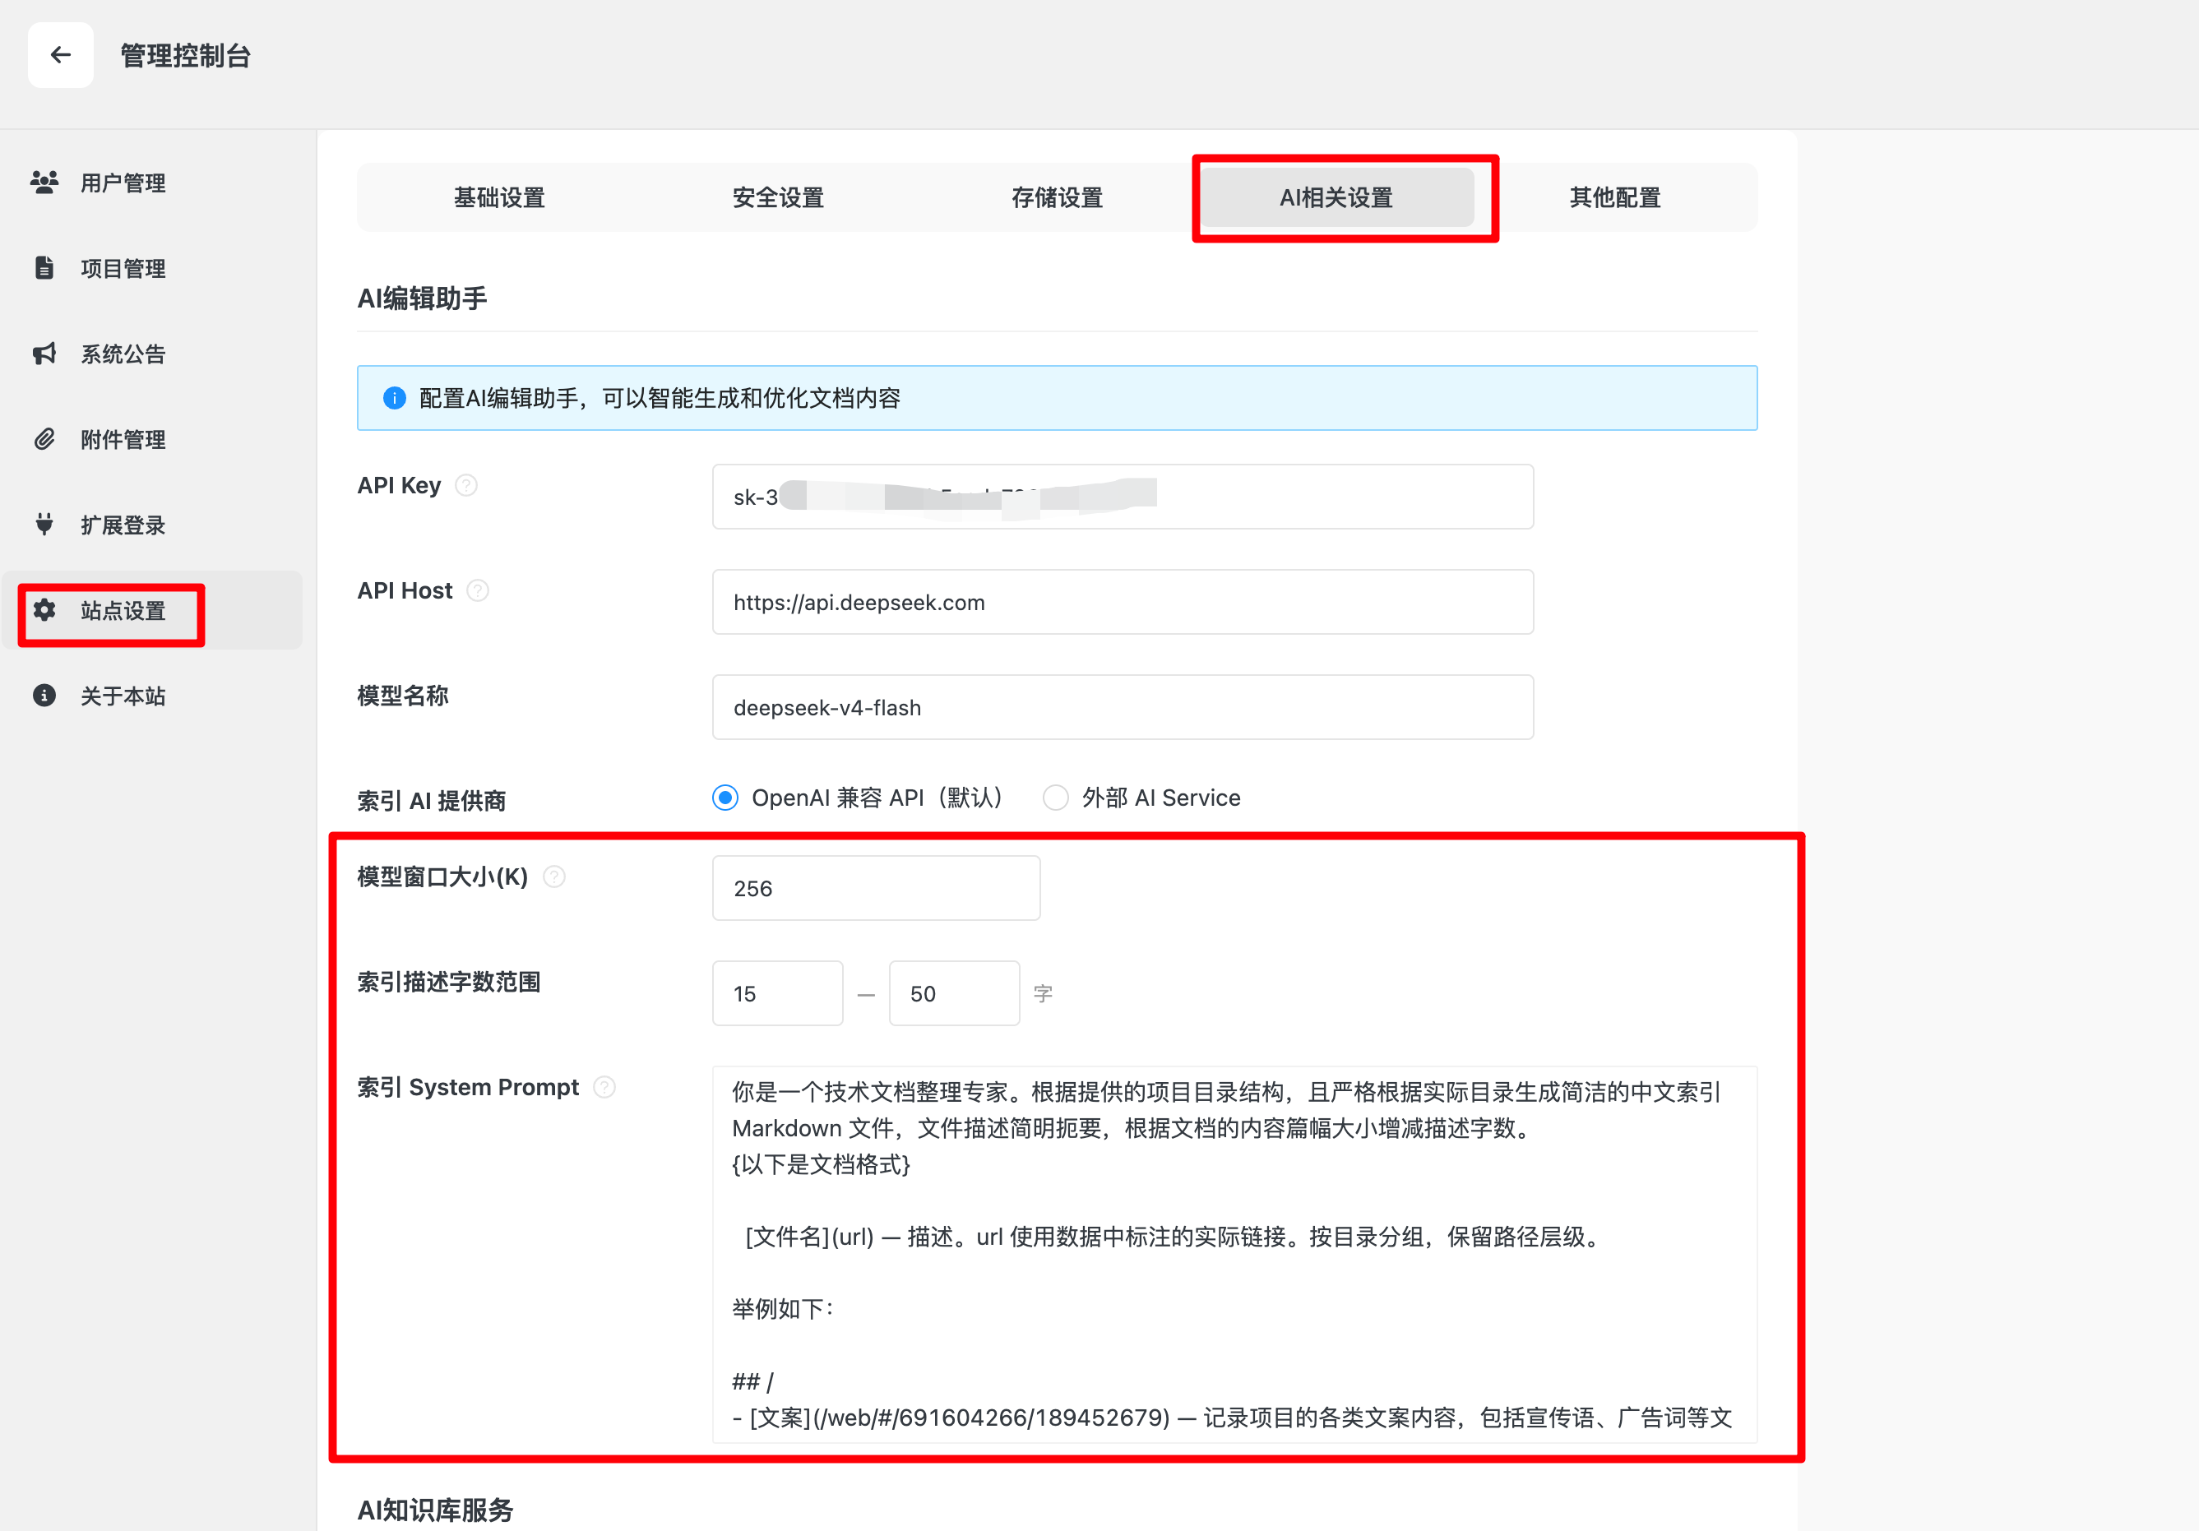The image size is (2199, 1531).
Task: Click the paperclip icon beside 附件管理
Action: (x=44, y=438)
